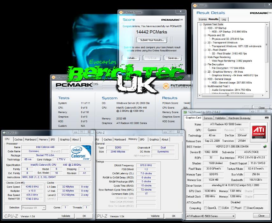
Task: Click the GPU-Z screenshot camera icon
Action: pos(267,118)
